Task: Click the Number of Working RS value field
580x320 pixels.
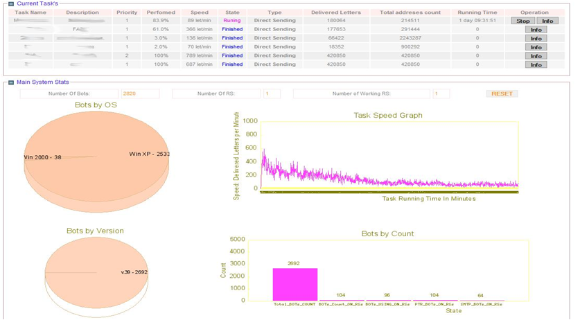Action: (x=441, y=94)
